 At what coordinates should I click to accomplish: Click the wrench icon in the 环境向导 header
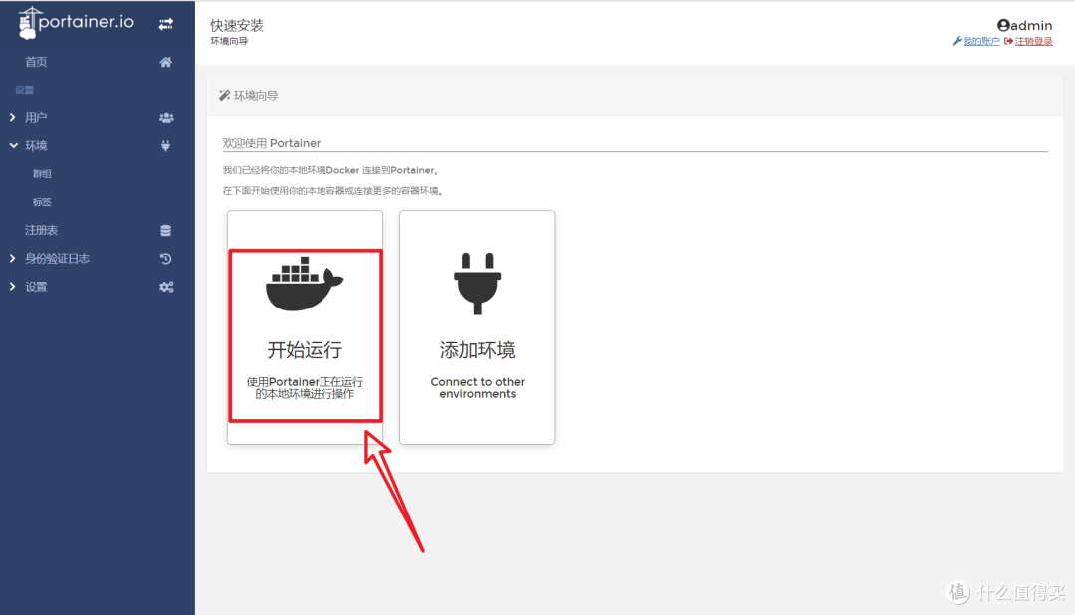click(x=225, y=95)
